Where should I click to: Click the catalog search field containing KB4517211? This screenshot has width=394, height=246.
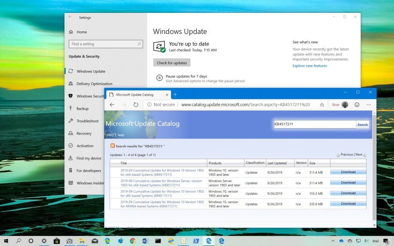click(x=315, y=124)
